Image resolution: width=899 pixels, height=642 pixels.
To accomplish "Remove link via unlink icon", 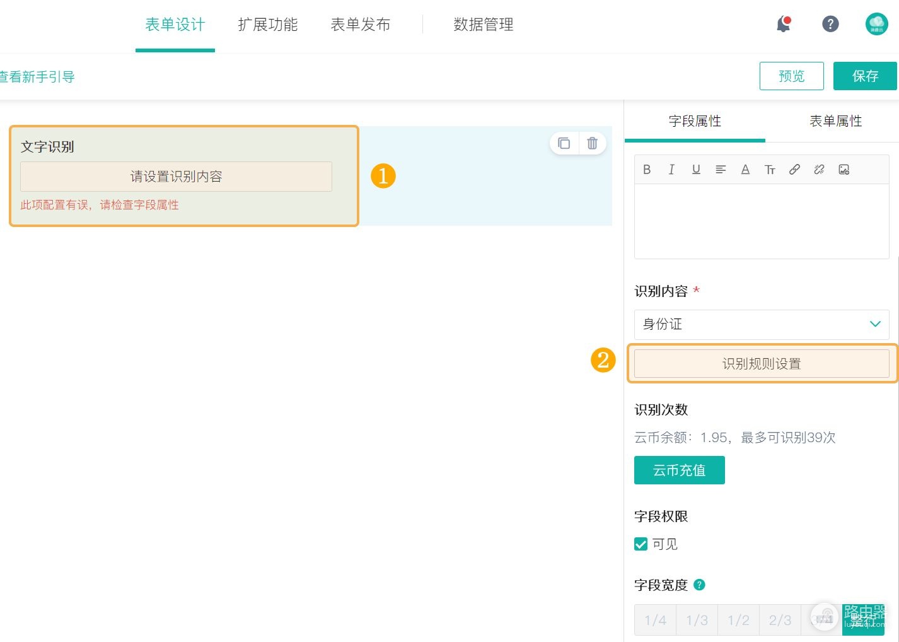I will pos(819,169).
